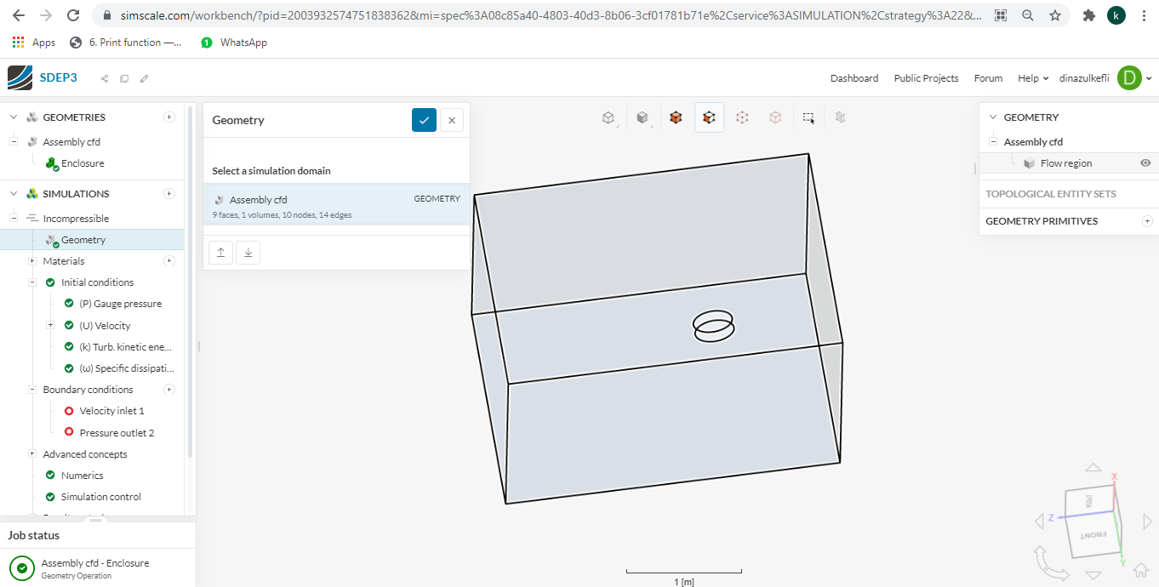Click the SimScale logo icon
The height and width of the screenshot is (587, 1159).
point(20,77)
